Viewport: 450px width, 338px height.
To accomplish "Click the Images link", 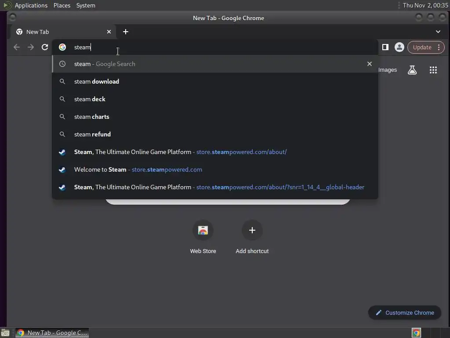I will pos(388,70).
